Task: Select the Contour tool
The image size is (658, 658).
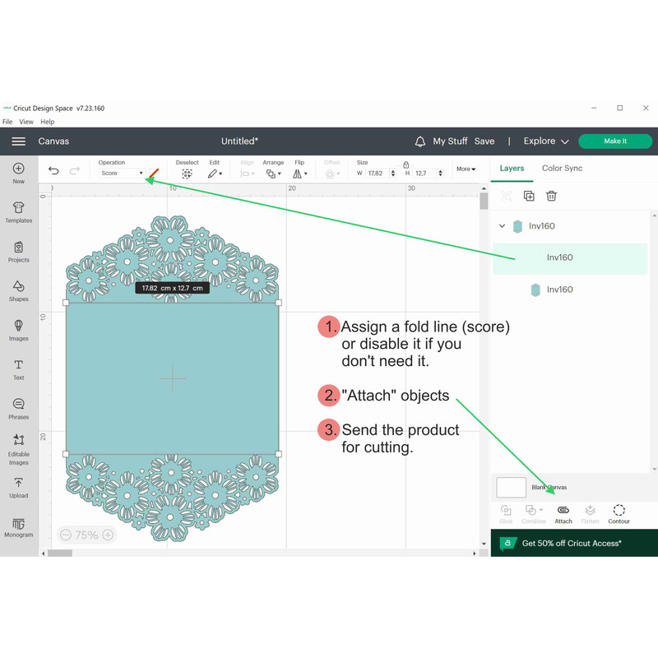Action: (x=619, y=512)
